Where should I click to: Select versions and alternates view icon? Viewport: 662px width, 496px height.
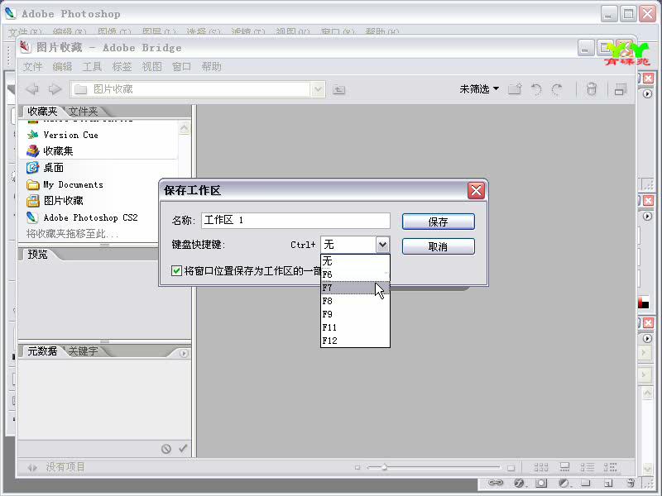[x=610, y=467]
